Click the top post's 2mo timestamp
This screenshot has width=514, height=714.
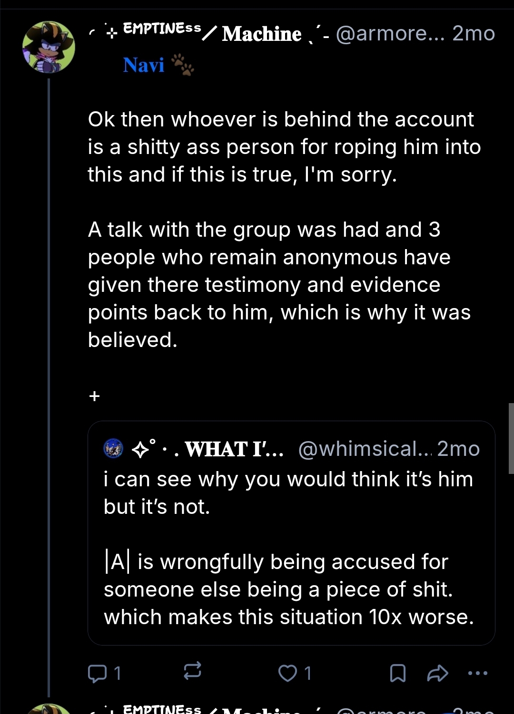pyautogui.click(x=473, y=33)
